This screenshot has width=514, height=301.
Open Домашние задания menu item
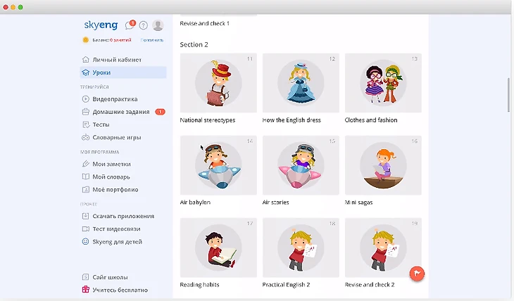121,112
